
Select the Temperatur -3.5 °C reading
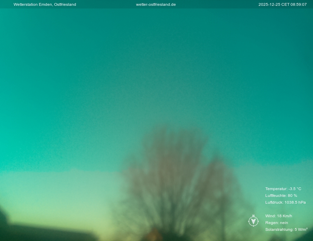[x=283, y=189]
